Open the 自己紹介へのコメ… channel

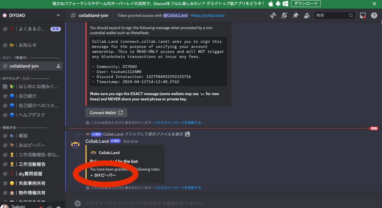pos(32,105)
